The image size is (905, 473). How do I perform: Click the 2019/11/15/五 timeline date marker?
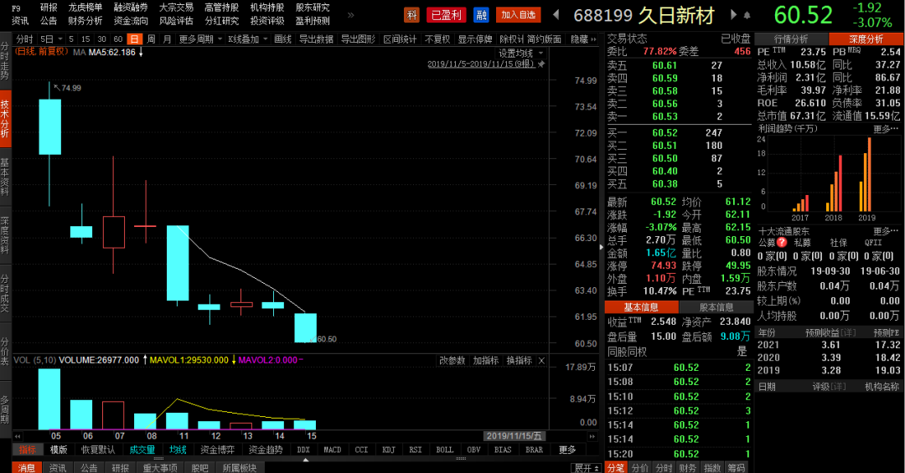(x=514, y=436)
